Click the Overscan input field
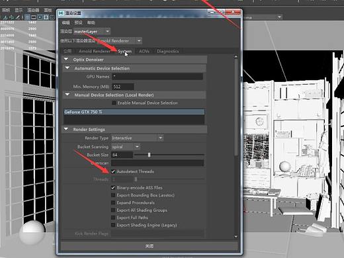The height and width of the screenshot is (258, 344). point(157,163)
